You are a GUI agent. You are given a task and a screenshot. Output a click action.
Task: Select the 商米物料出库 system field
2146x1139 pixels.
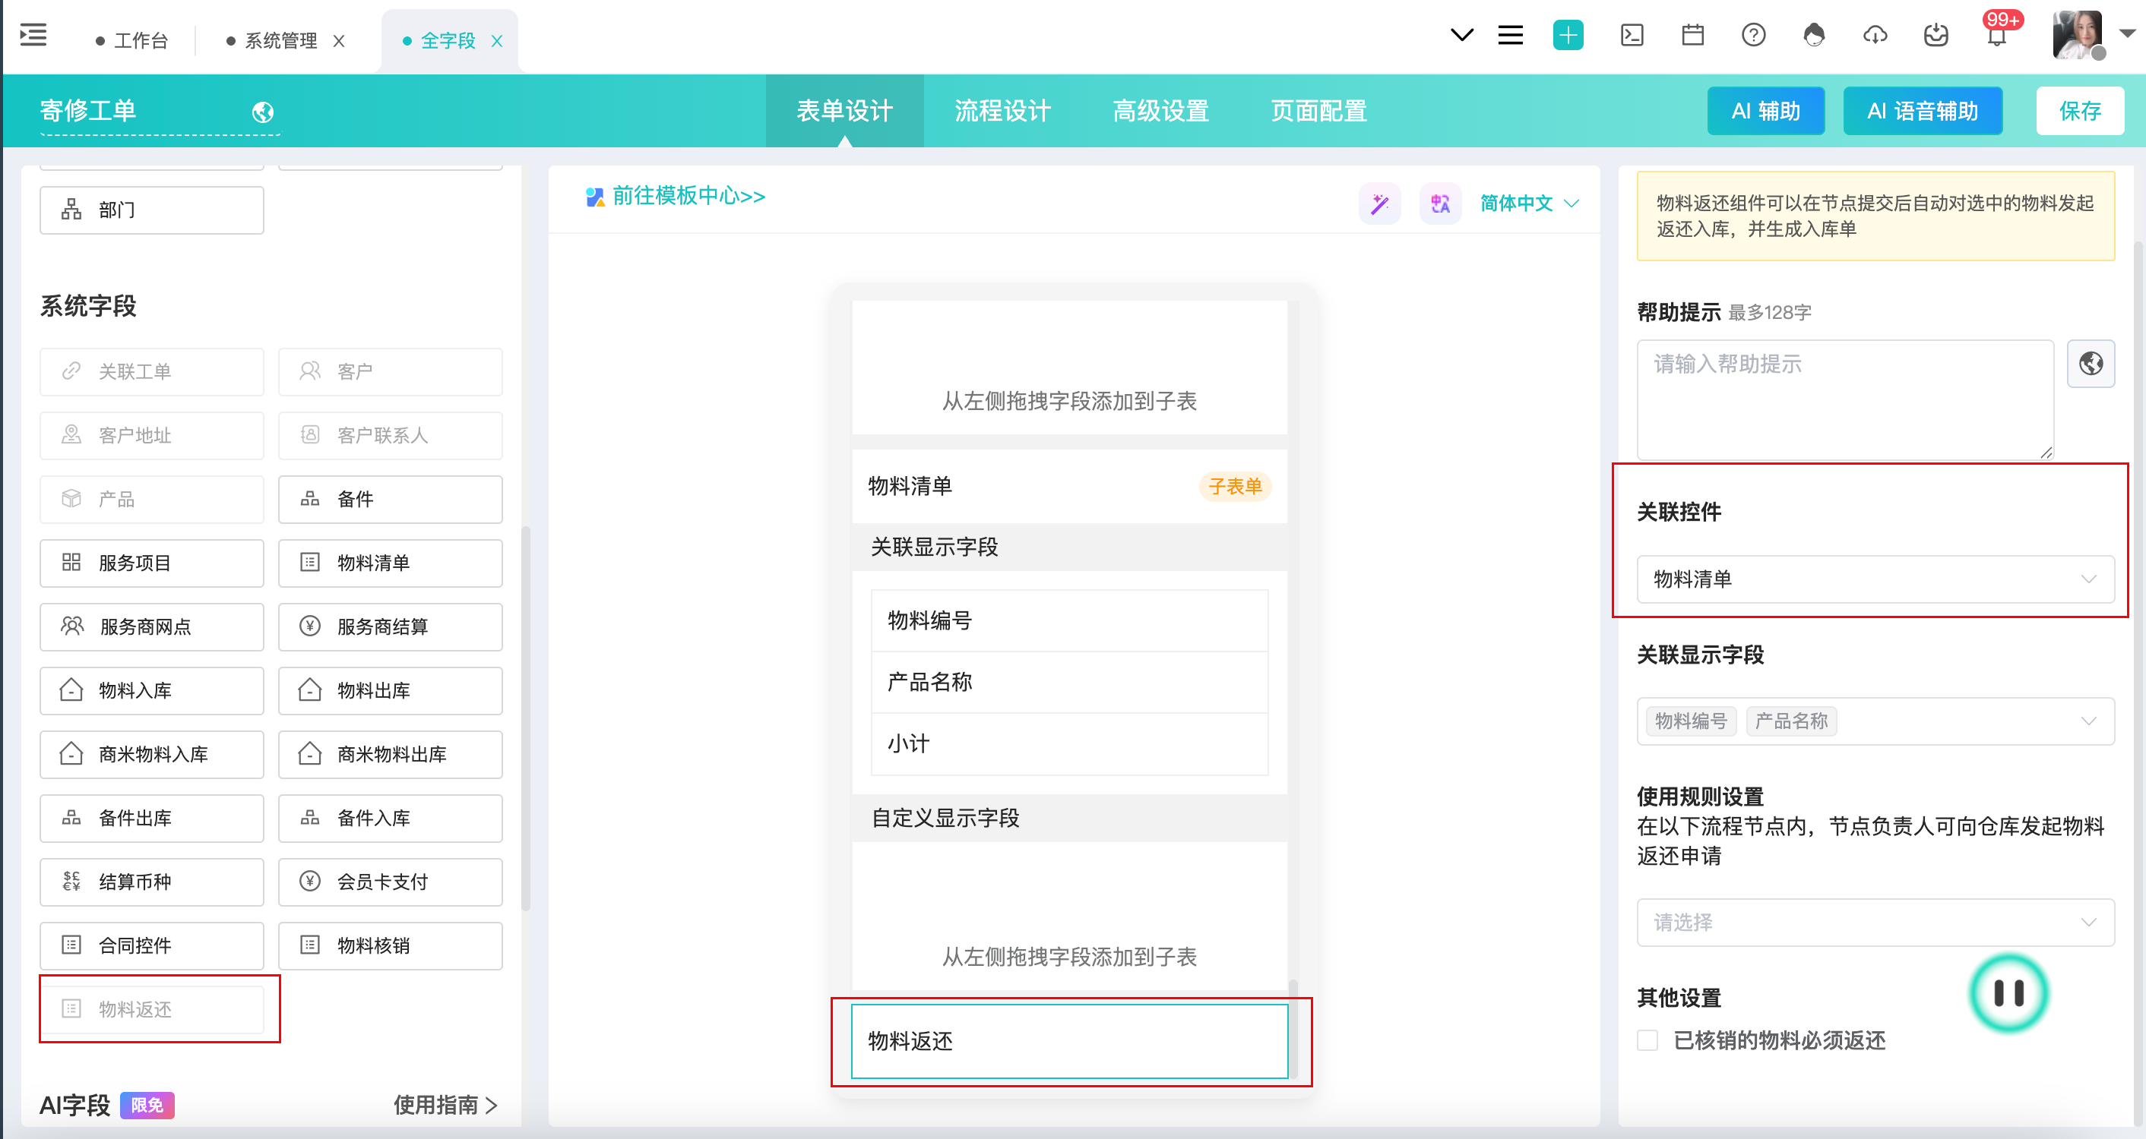(390, 754)
